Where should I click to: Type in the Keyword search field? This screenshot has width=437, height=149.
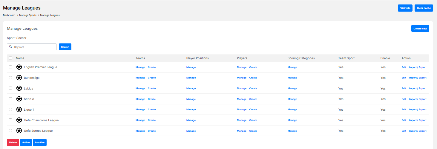[x=34, y=47]
